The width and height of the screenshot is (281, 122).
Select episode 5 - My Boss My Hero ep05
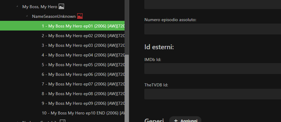coord(62,65)
